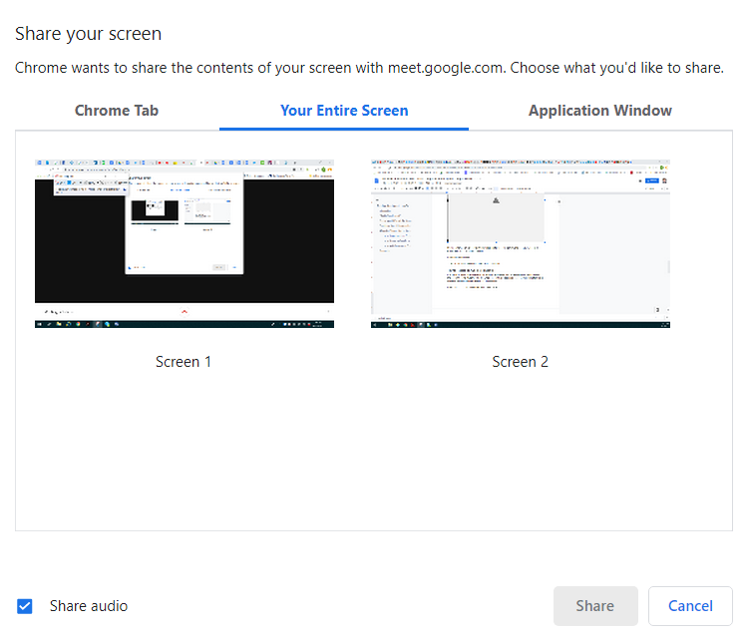Click the Share audio label text

(x=89, y=606)
